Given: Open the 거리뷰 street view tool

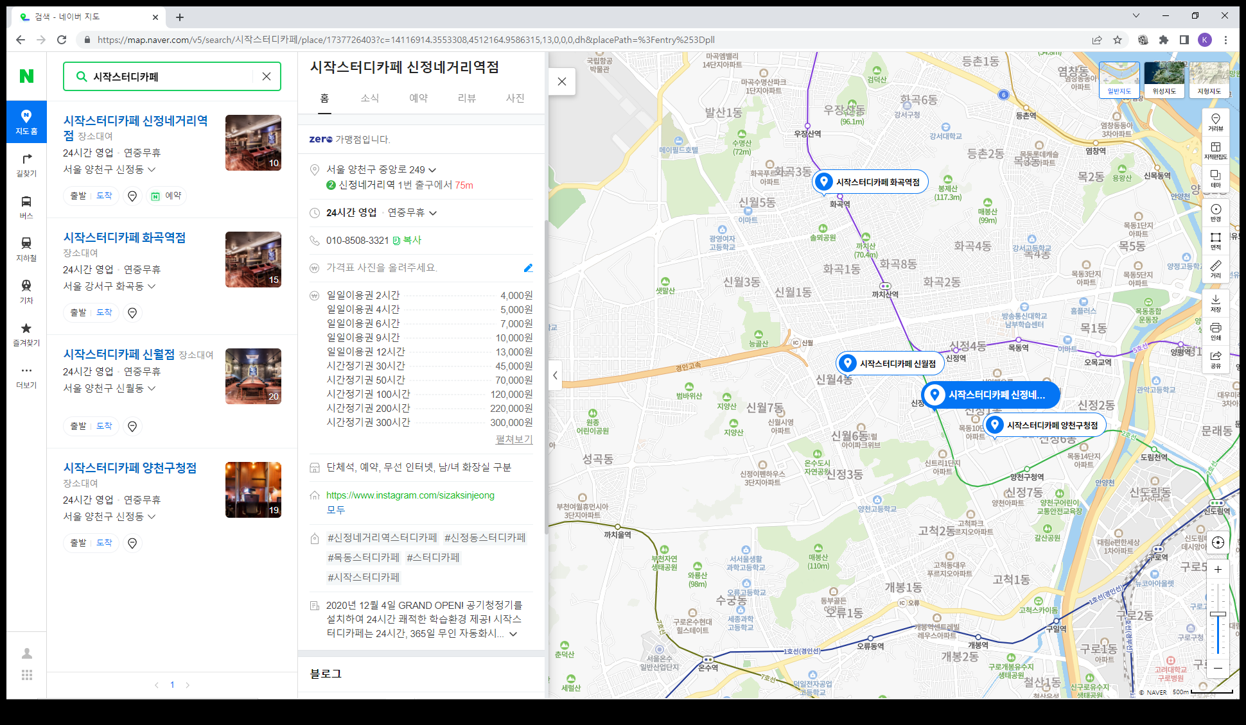Looking at the screenshot, I should (1215, 122).
